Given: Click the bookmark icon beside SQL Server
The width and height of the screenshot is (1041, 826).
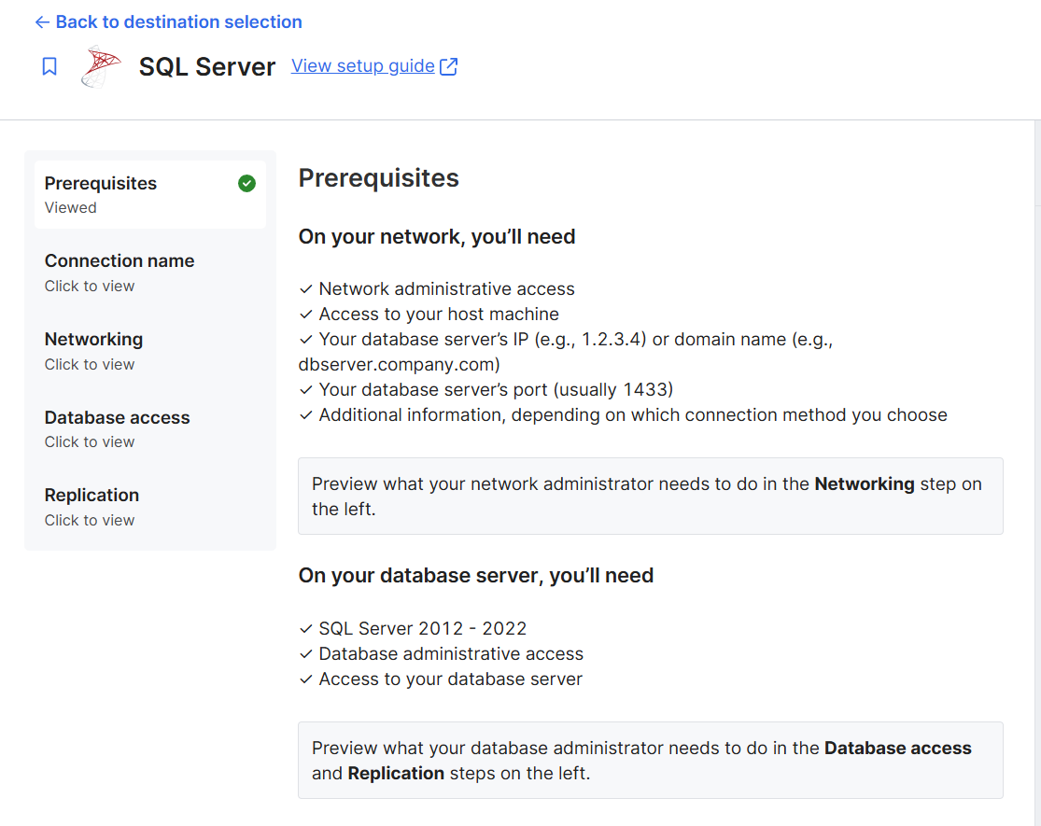Looking at the screenshot, I should (49, 66).
